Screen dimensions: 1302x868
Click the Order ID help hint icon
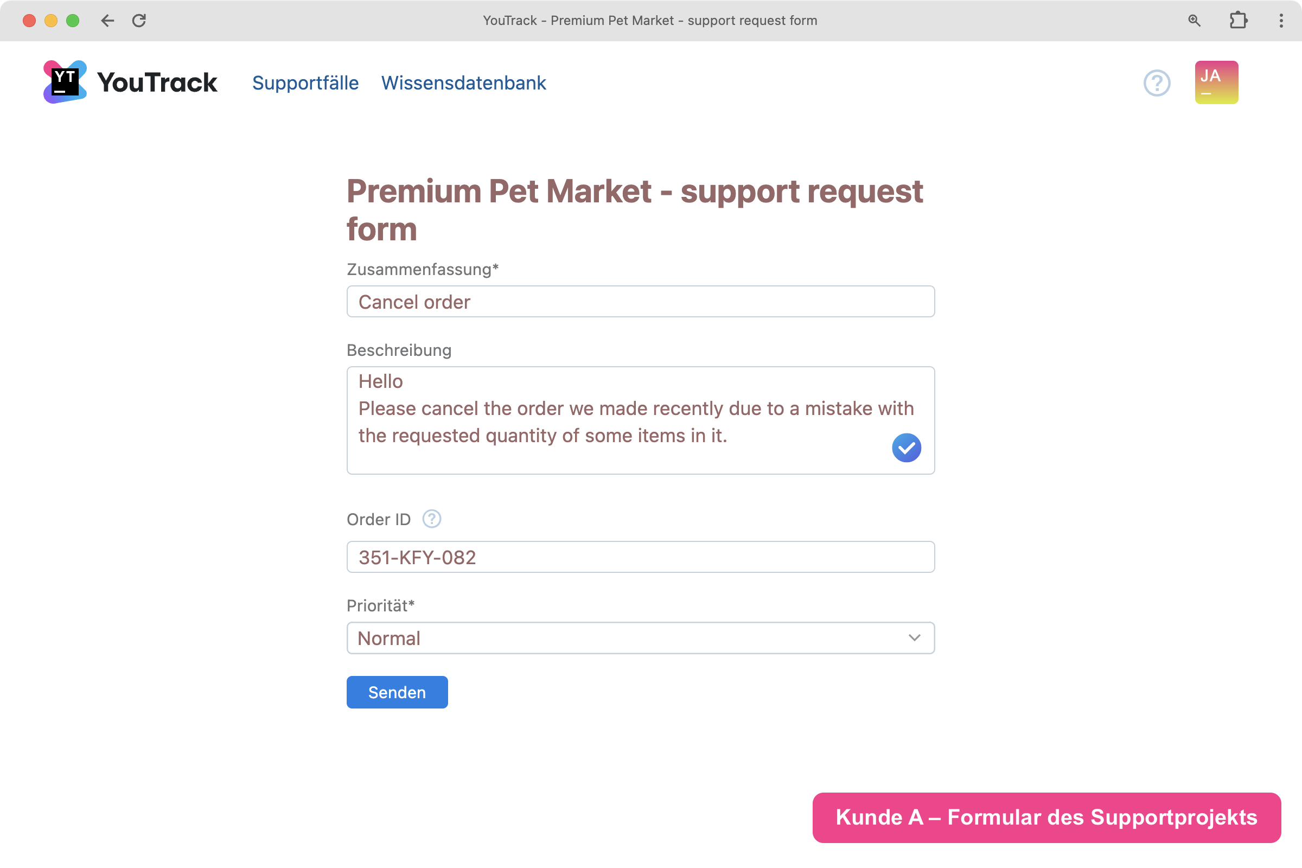coord(431,519)
